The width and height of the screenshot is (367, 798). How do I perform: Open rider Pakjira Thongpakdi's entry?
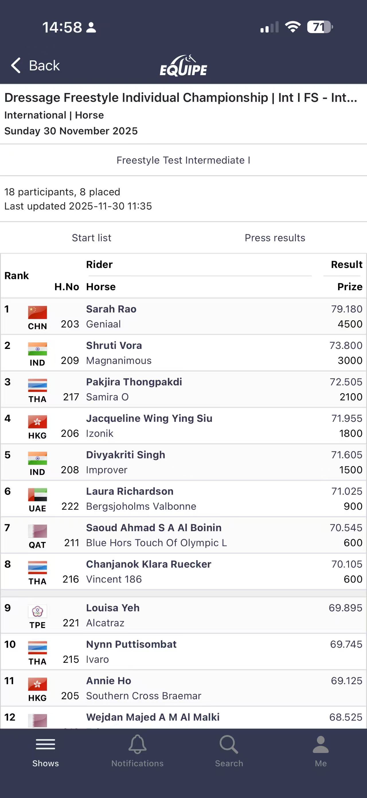click(134, 382)
